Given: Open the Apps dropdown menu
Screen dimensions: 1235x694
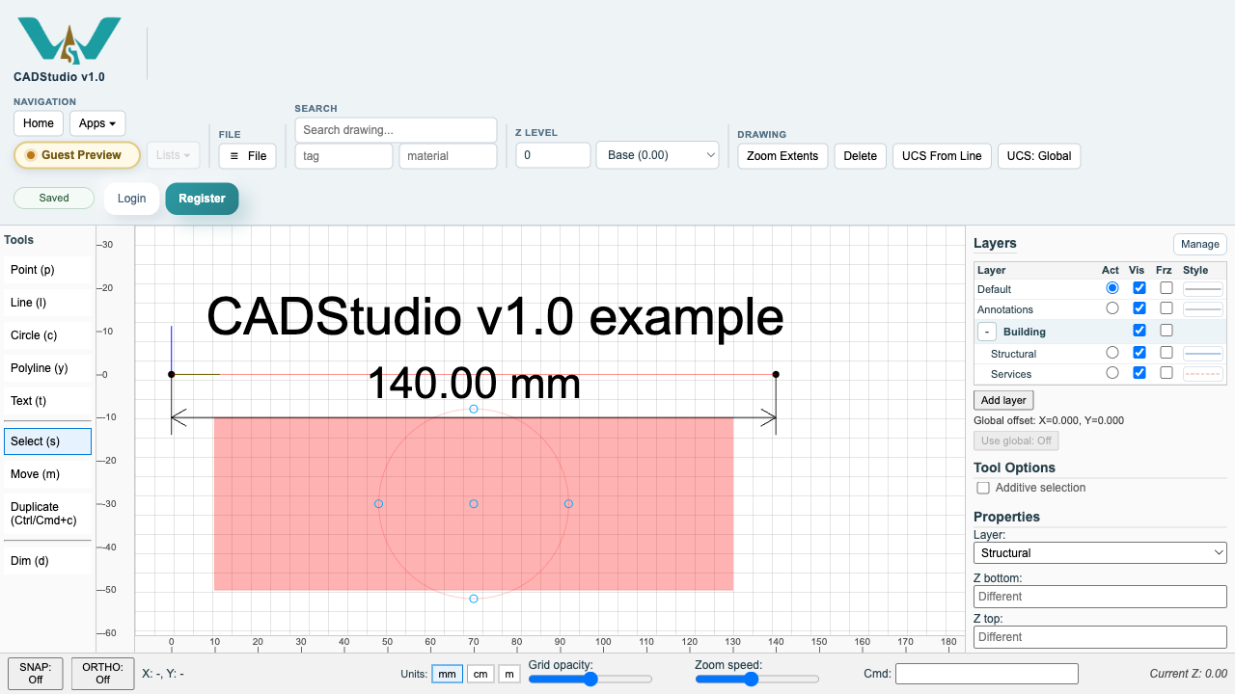Looking at the screenshot, I should (97, 123).
